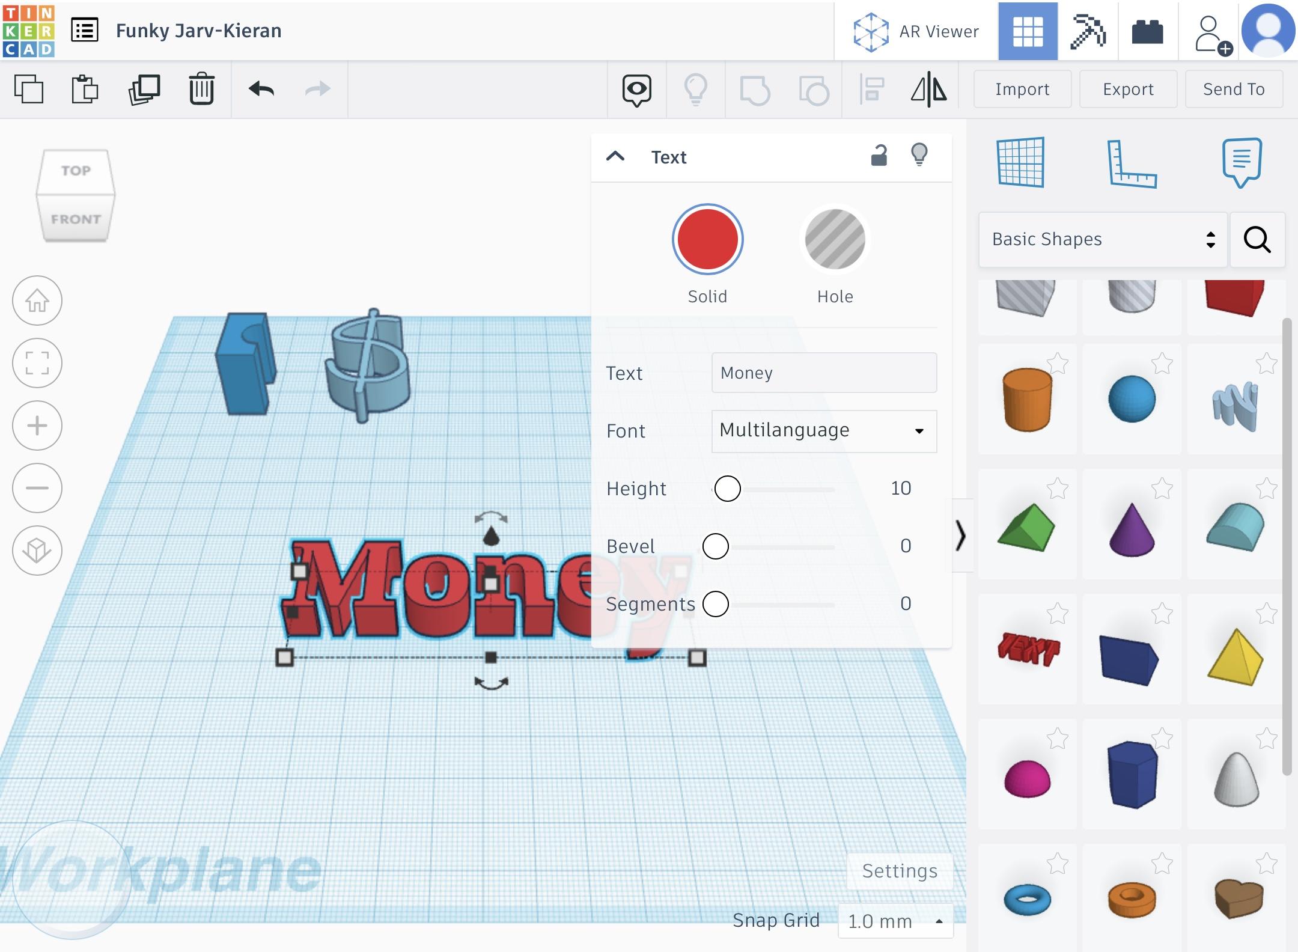Toggle the lock editing padlock
Viewport: 1298px width, 952px height.
[x=879, y=156]
